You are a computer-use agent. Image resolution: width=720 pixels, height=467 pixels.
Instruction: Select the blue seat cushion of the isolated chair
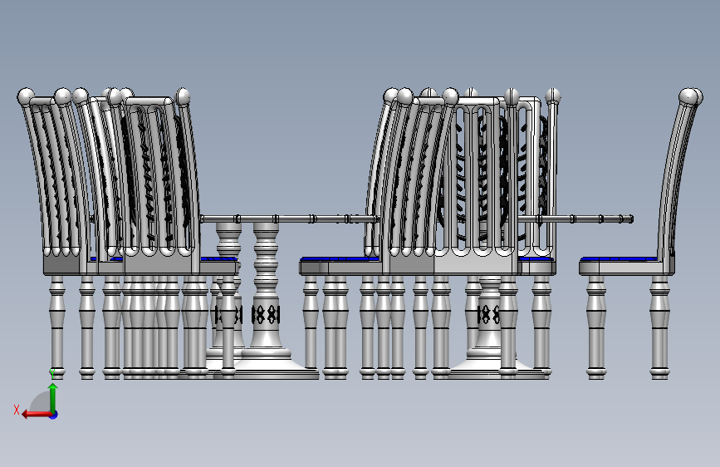point(619,259)
